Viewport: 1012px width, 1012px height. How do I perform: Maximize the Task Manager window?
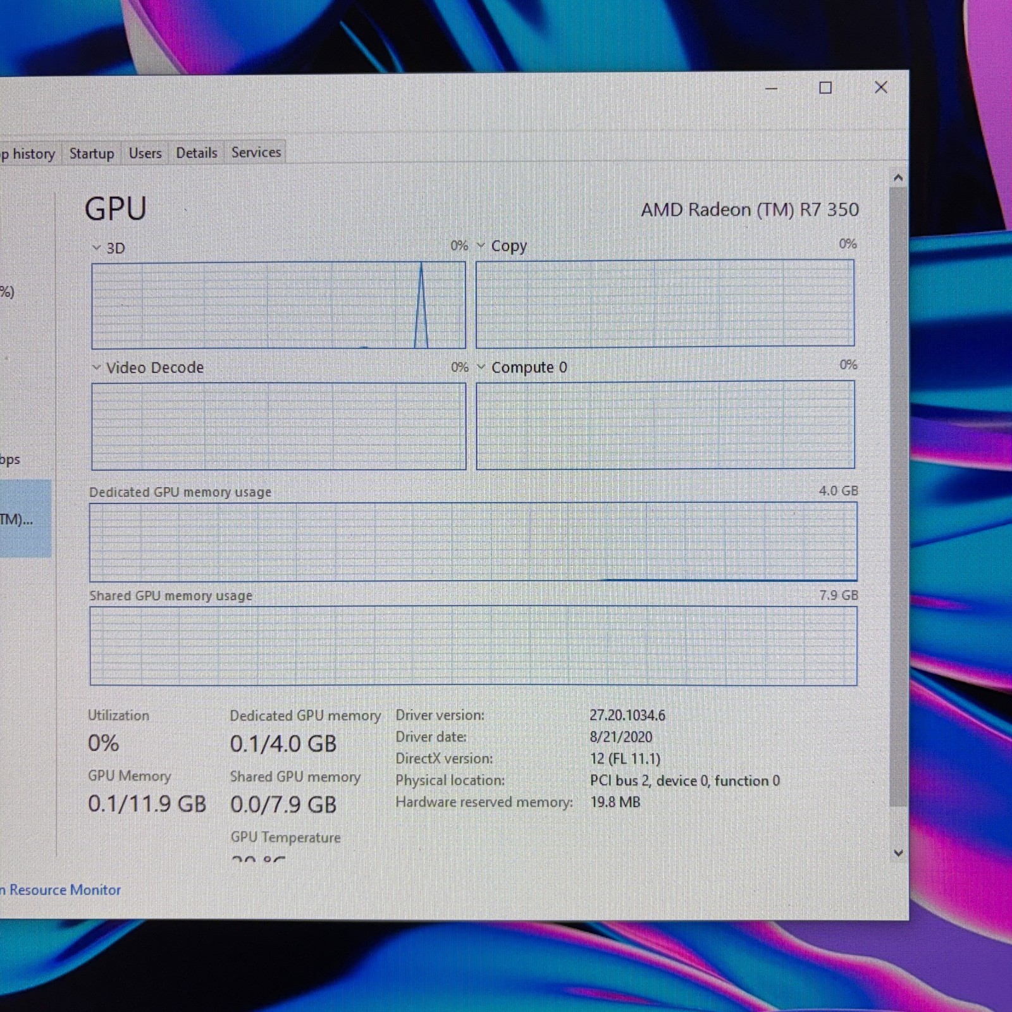click(x=825, y=88)
